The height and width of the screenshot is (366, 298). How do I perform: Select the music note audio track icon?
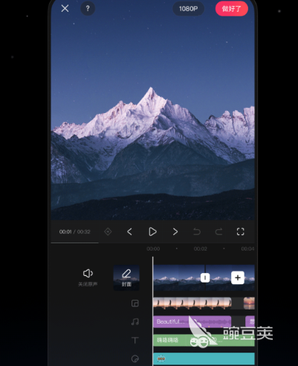tap(135, 322)
